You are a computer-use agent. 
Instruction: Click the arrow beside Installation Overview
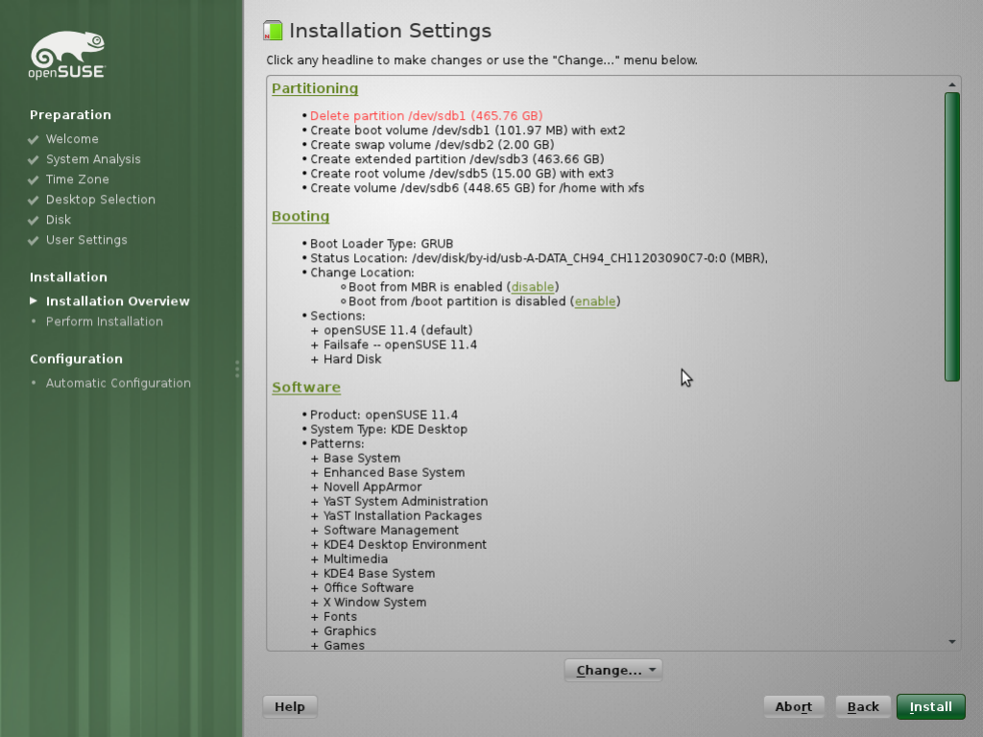32,300
